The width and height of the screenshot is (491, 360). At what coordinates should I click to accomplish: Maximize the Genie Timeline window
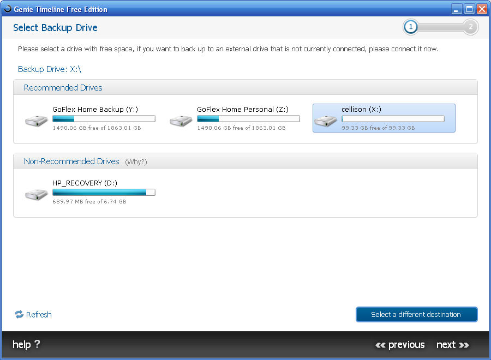tap(469, 9)
